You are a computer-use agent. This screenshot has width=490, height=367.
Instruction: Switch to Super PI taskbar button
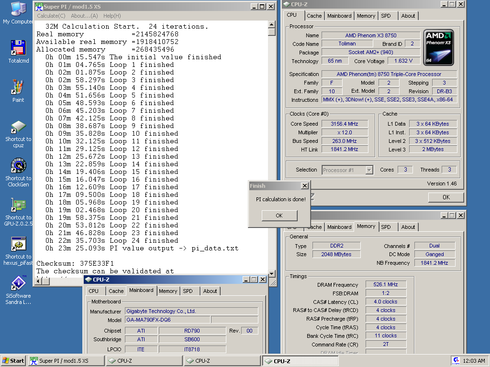pos(66,361)
